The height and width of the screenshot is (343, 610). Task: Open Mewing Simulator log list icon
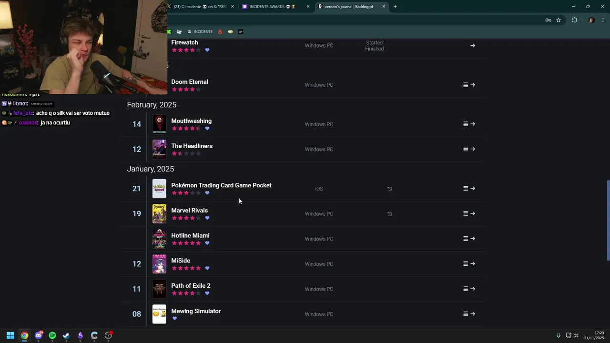point(466,314)
